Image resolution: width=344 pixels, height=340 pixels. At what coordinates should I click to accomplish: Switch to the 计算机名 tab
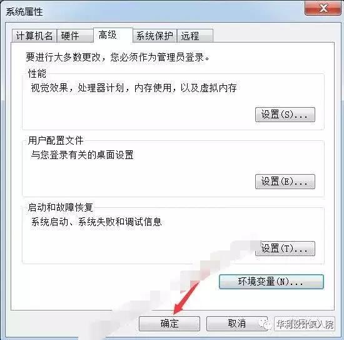tap(34, 36)
